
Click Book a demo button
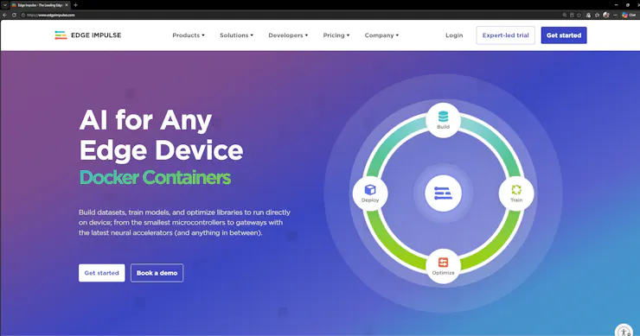click(157, 273)
